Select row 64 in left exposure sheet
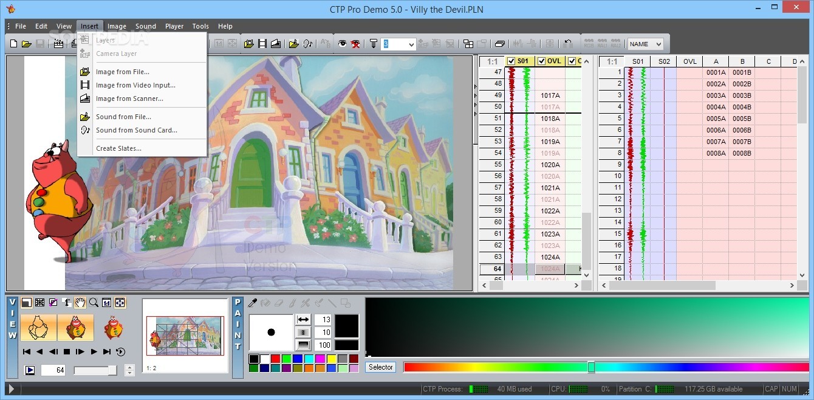 [492, 269]
